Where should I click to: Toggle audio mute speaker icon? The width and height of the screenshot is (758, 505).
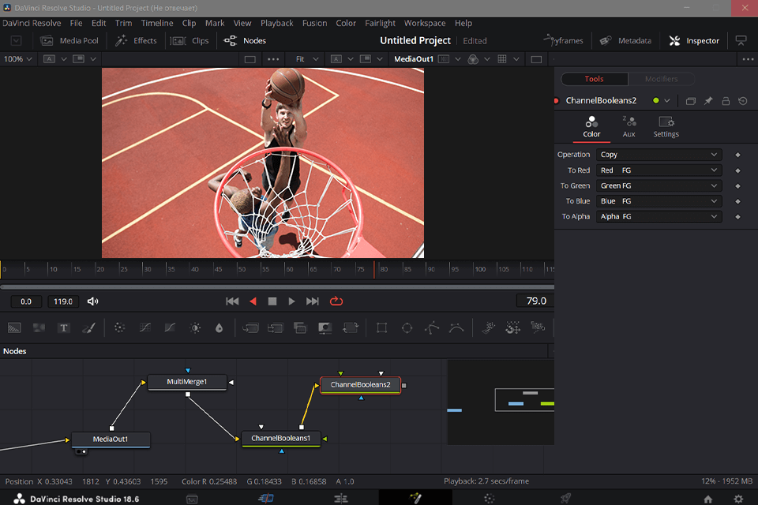(93, 301)
